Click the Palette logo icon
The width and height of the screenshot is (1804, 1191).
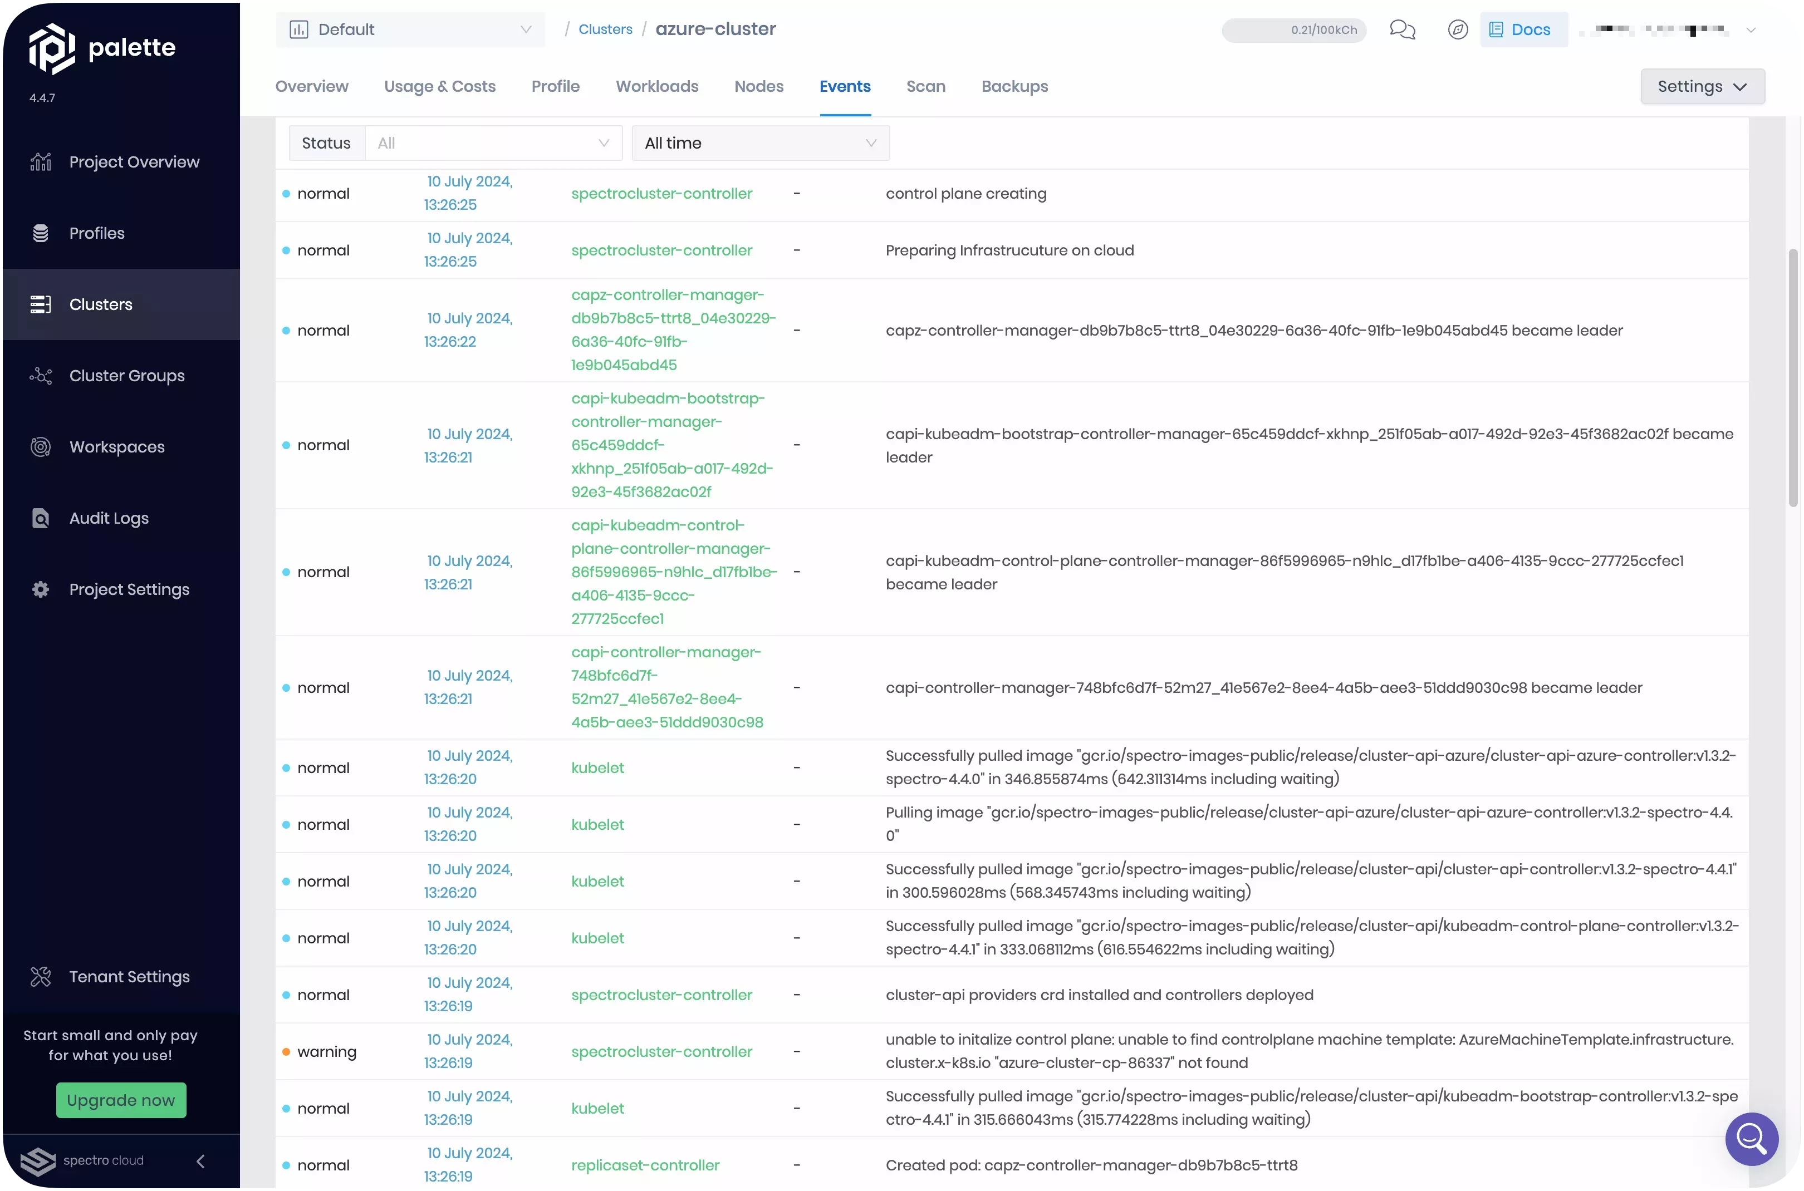click(52, 48)
